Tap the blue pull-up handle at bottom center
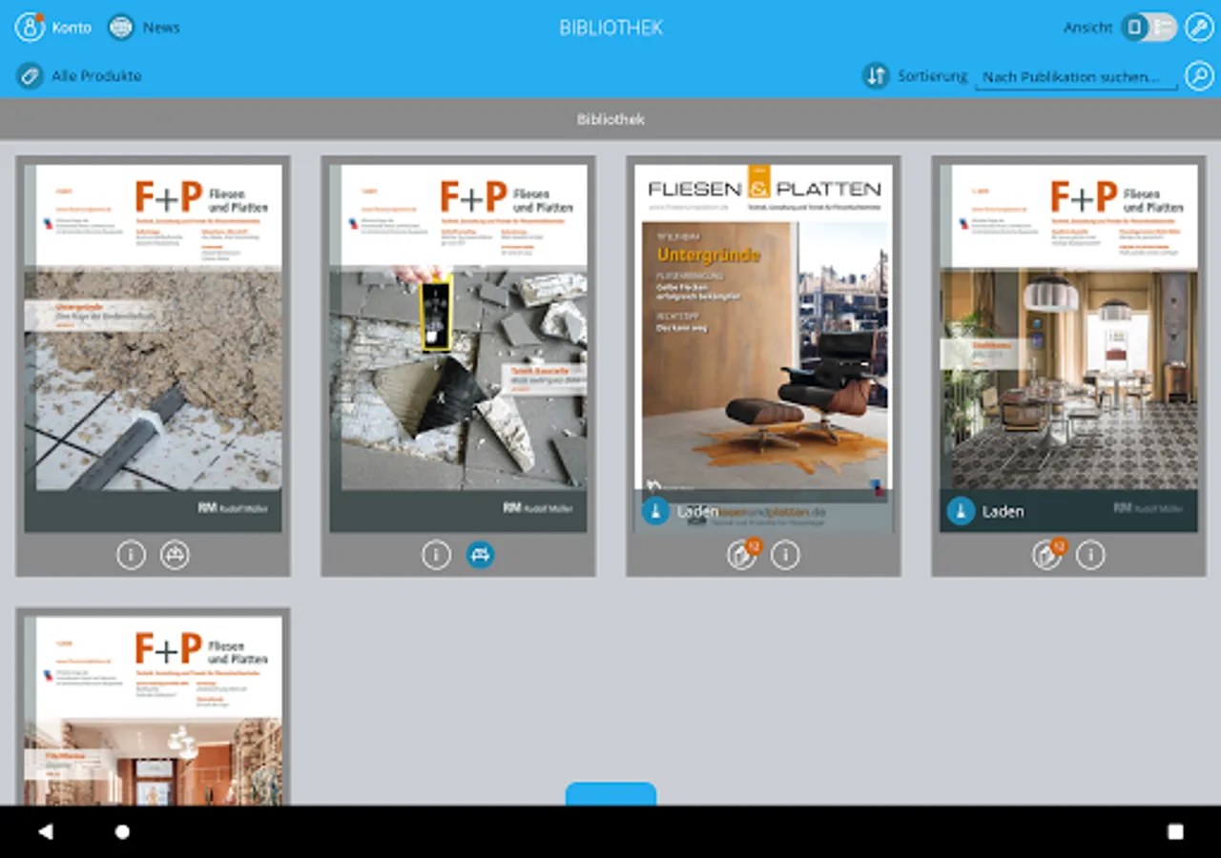Screen dimensions: 1221x858 click(x=610, y=794)
